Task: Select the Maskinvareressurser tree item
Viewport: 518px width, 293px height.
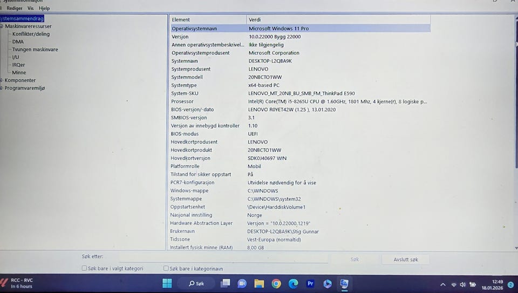Action: [28, 26]
